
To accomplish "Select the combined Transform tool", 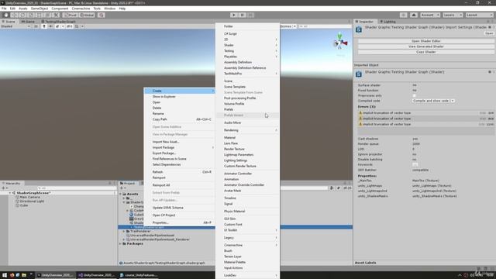I will [48, 15].
